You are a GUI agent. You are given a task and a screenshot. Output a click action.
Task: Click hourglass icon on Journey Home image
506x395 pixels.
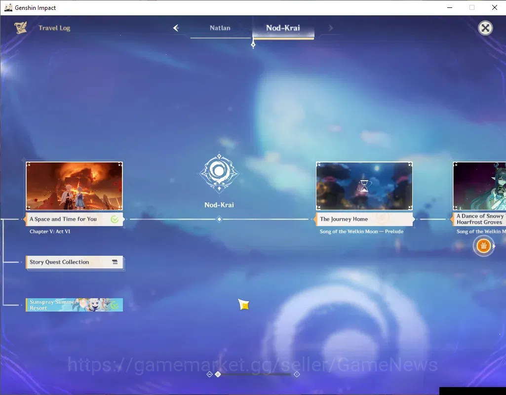[x=364, y=186]
